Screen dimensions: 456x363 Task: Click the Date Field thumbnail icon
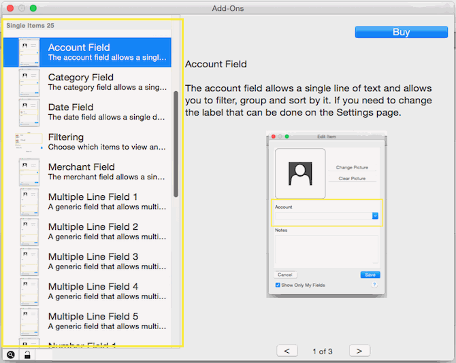(x=29, y=112)
